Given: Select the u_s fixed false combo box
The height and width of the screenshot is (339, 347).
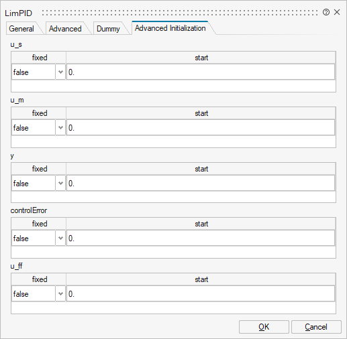Looking at the screenshot, I should tap(38, 72).
